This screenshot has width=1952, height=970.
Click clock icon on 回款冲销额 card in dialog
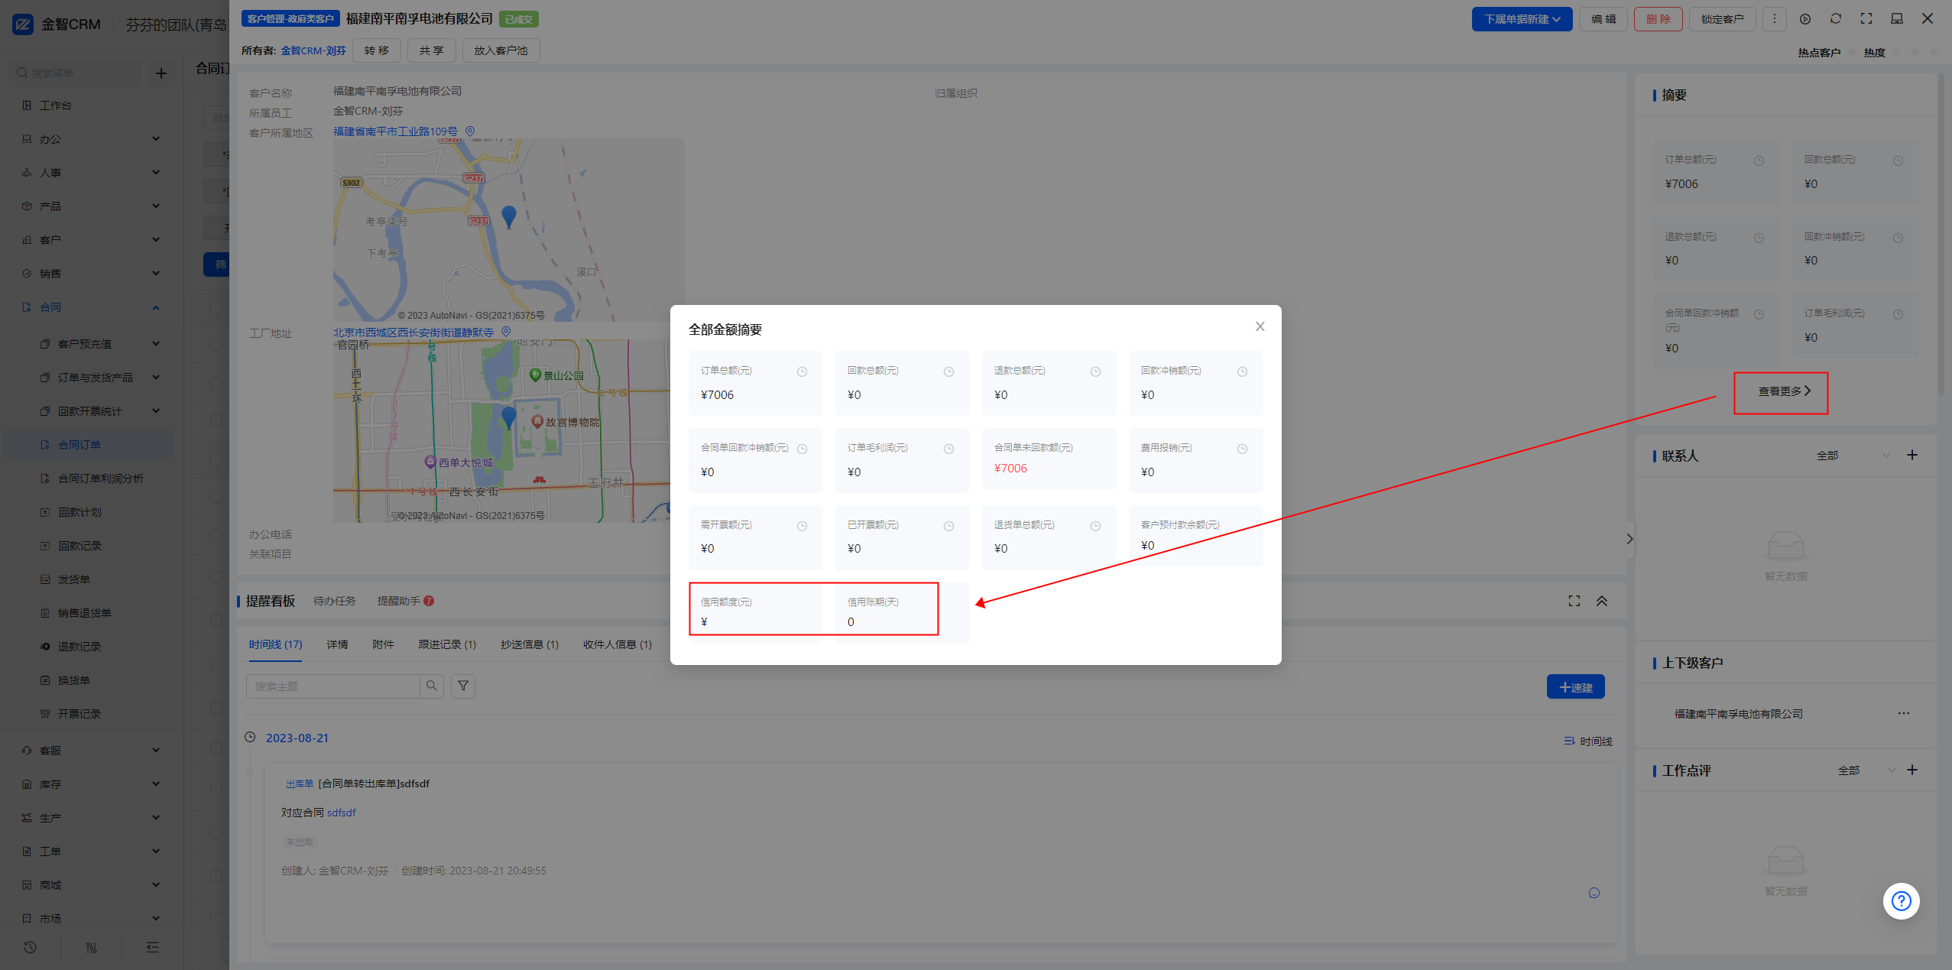pos(1242,371)
